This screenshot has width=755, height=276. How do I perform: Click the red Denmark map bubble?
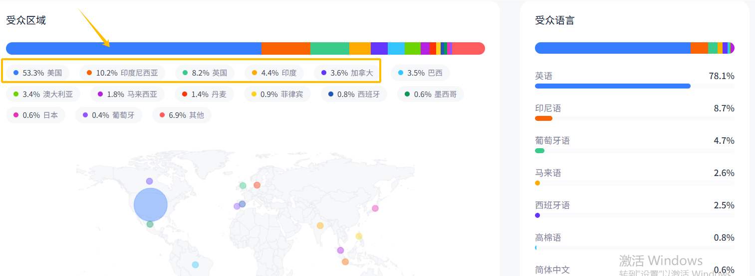pos(257,185)
